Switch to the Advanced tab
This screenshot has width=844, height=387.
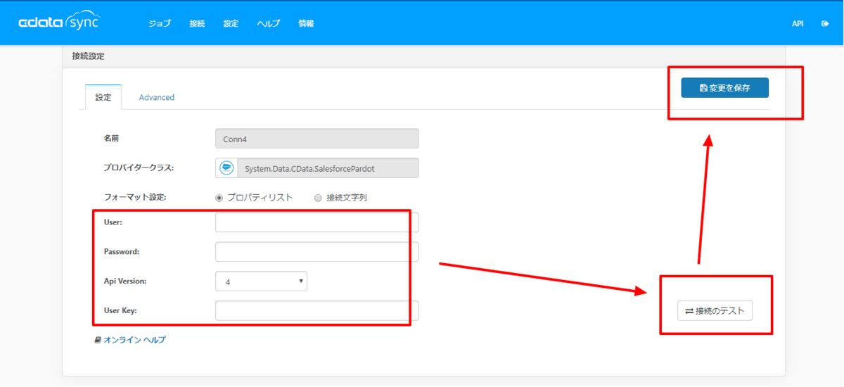click(157, 97)
